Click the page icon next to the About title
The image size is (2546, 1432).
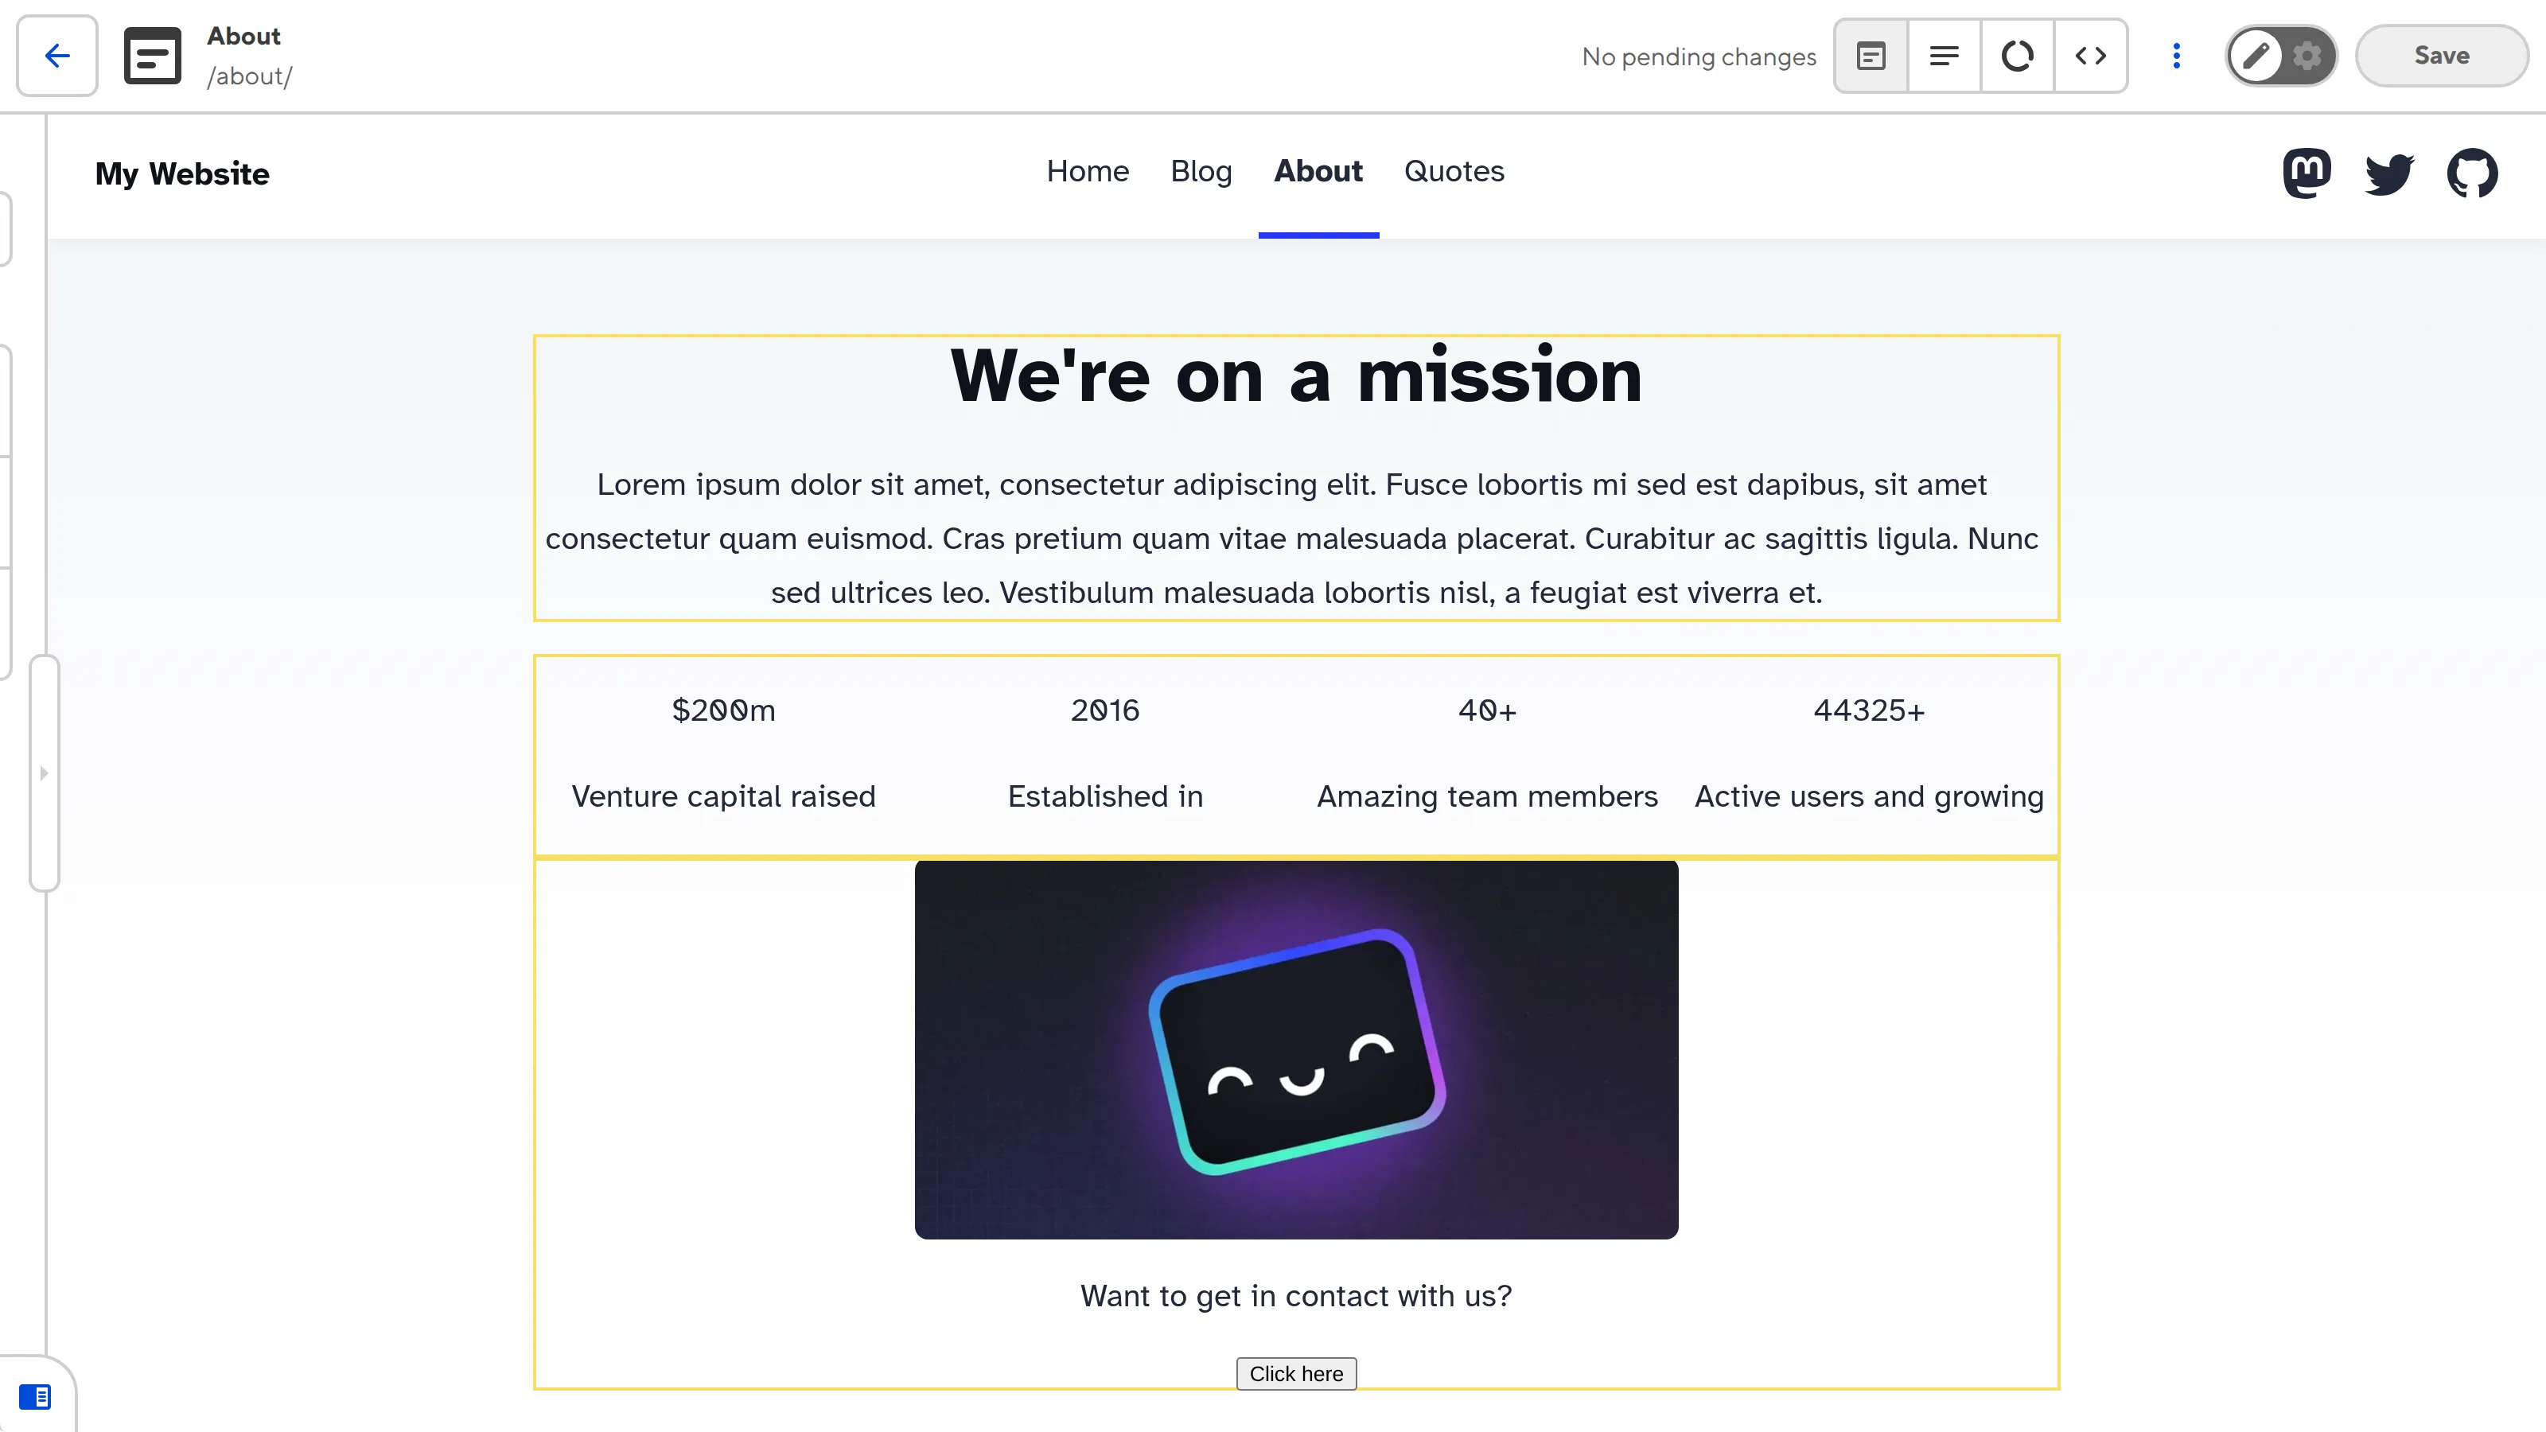click(151, 56)
